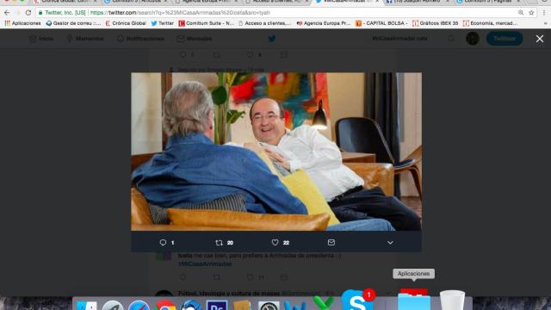The height and width of the screenshot is (310, 551).
Task: Open Microsoft Excel in the Dock
Action: tap(323, 304)
